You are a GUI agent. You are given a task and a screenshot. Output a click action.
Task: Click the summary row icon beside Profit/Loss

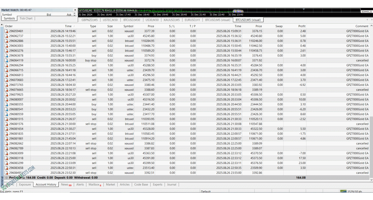click(6, 178)
